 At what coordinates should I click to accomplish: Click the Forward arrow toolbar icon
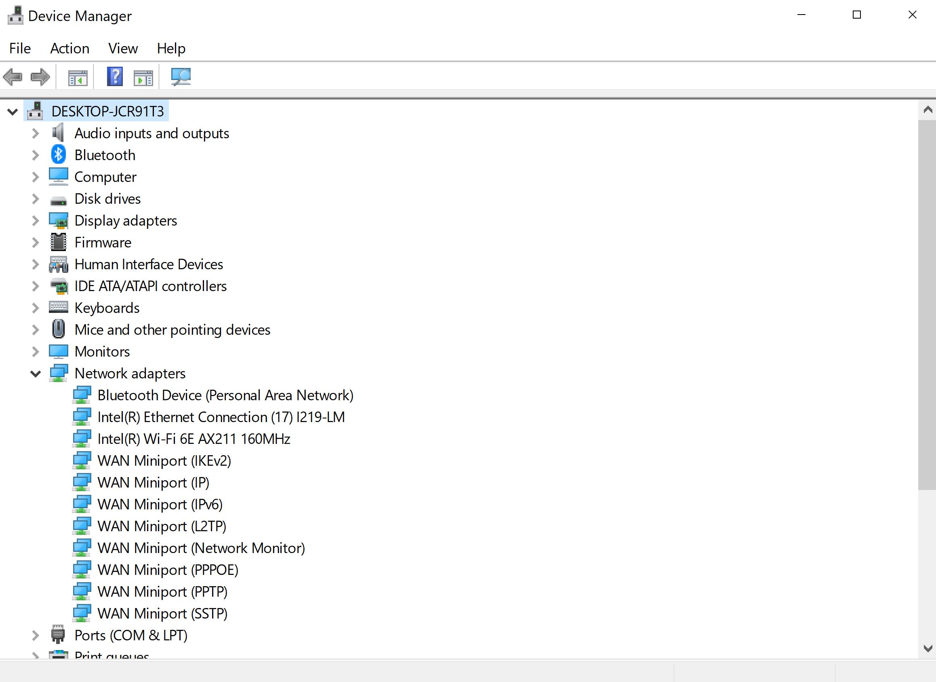40,77
